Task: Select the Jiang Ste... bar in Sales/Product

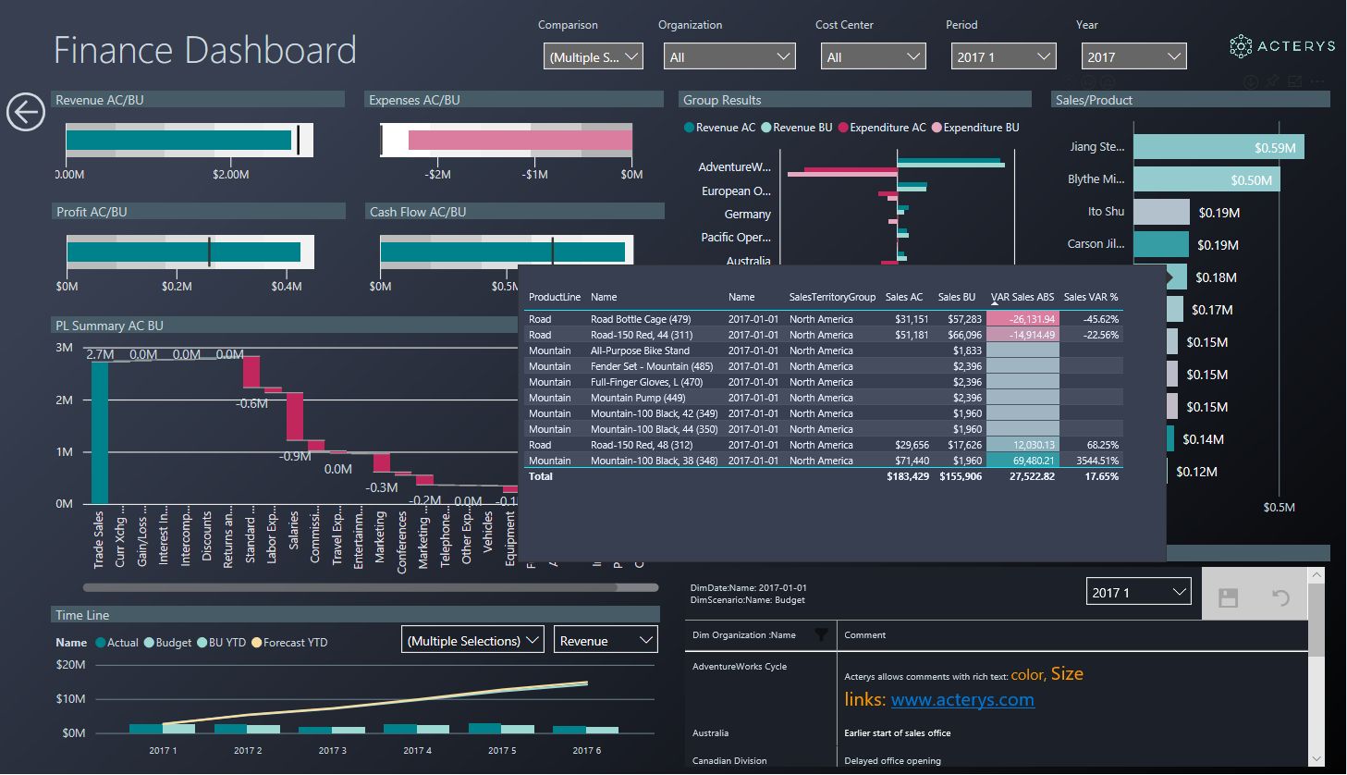Action: pyautogui.click(x=1218, y=147)
